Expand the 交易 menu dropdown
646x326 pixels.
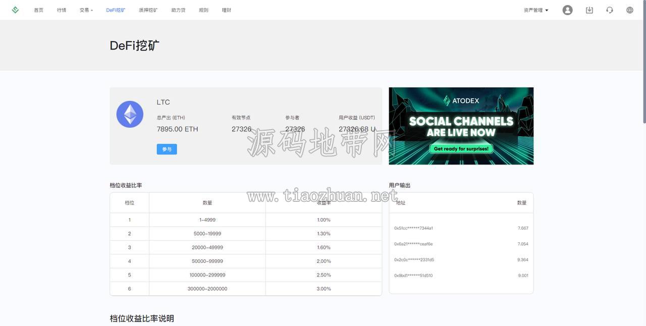coord(86,10)
